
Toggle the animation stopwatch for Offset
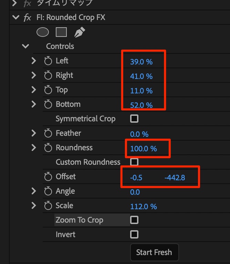click(x=48, y=177)
